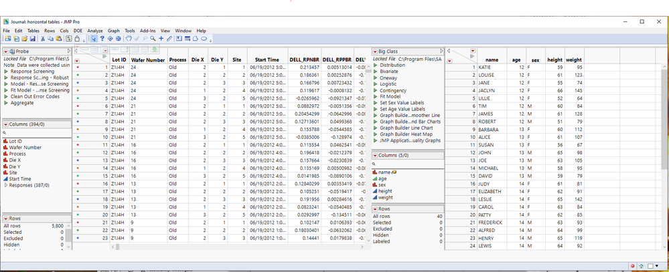Select the Wafer Number column header

click(x=148, y=60)
